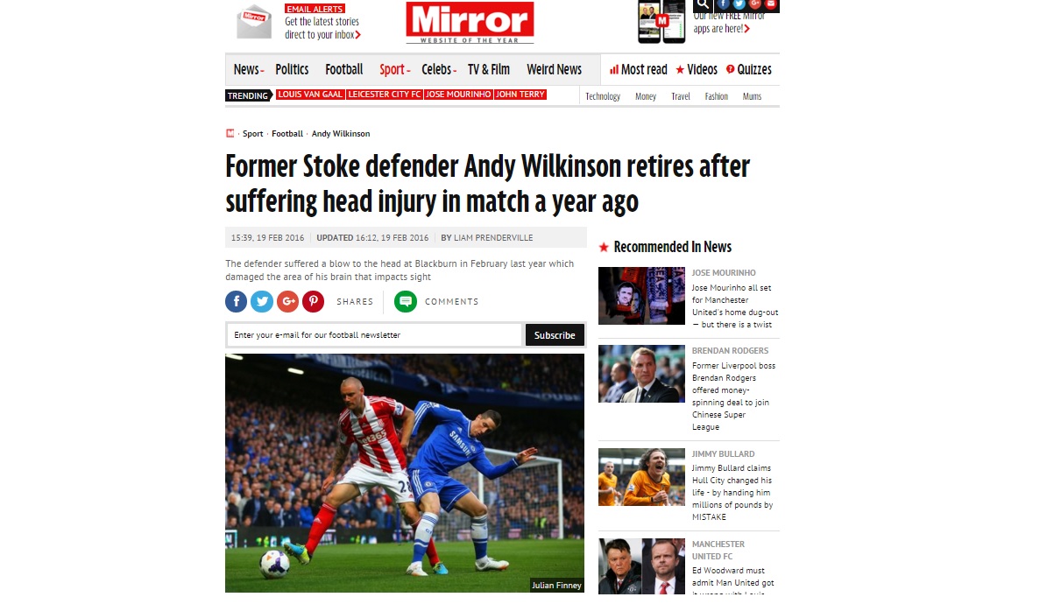Open the green comments speech-bubble icon
This screenshot has height=604, width=1061.
406,302
